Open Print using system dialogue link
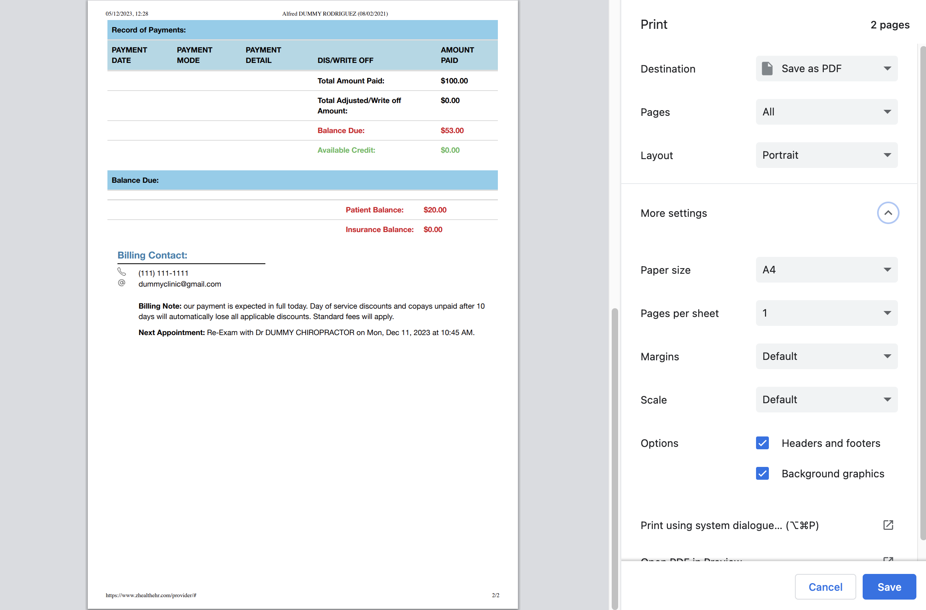The image size is (926, 610). (730, 525)
